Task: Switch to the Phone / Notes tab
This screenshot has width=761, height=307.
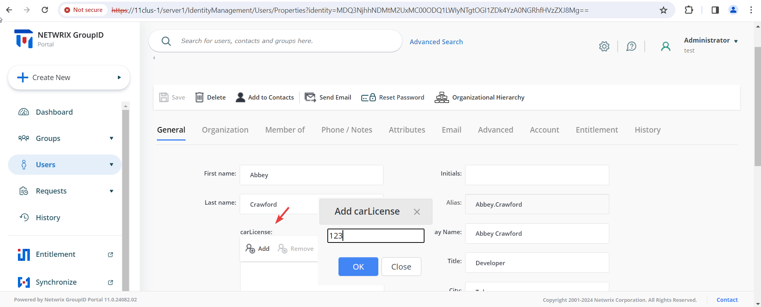Action: point(347,130)
